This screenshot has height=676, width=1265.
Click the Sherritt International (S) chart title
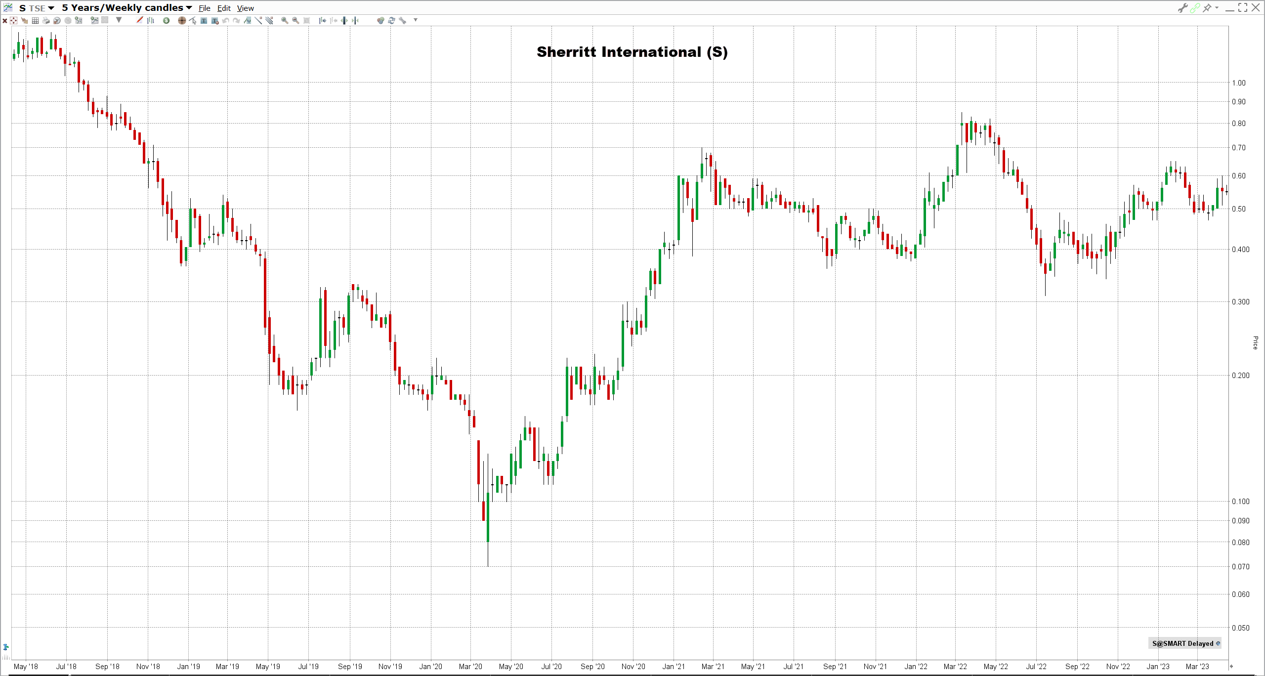(x=632, y=52)
